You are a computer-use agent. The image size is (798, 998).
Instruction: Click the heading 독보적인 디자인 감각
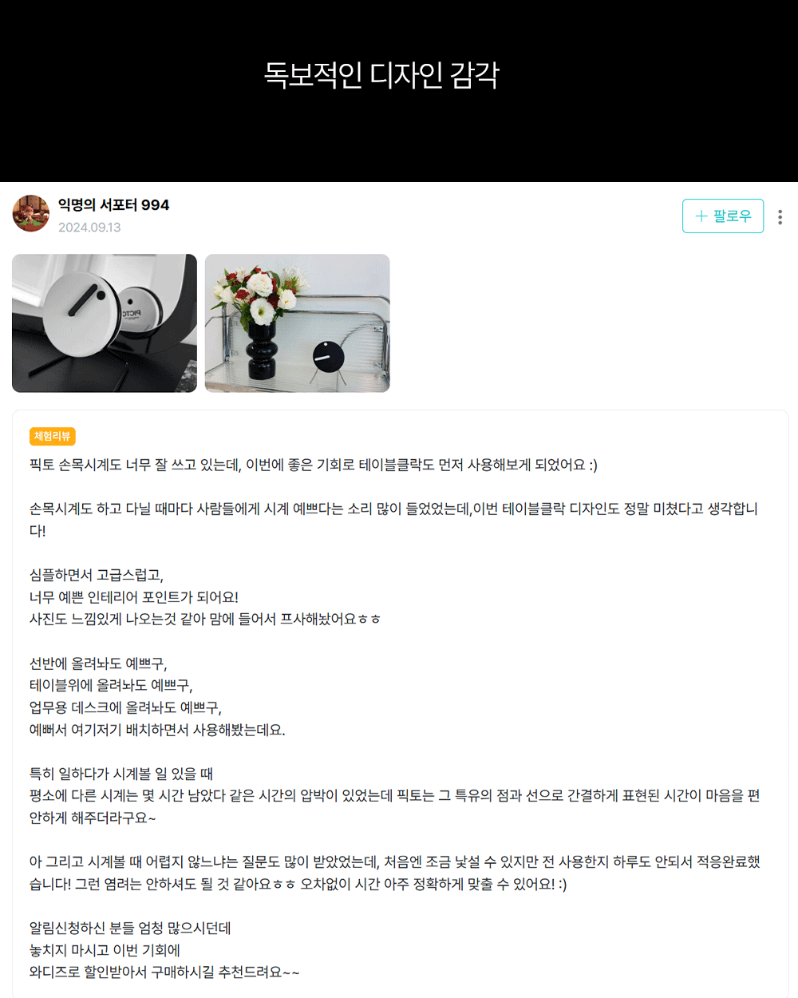tap(381, 75)
